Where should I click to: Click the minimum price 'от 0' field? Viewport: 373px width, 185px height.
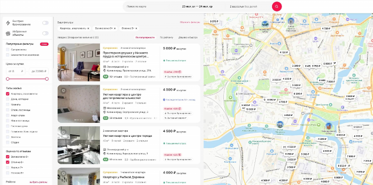point(15,71)
